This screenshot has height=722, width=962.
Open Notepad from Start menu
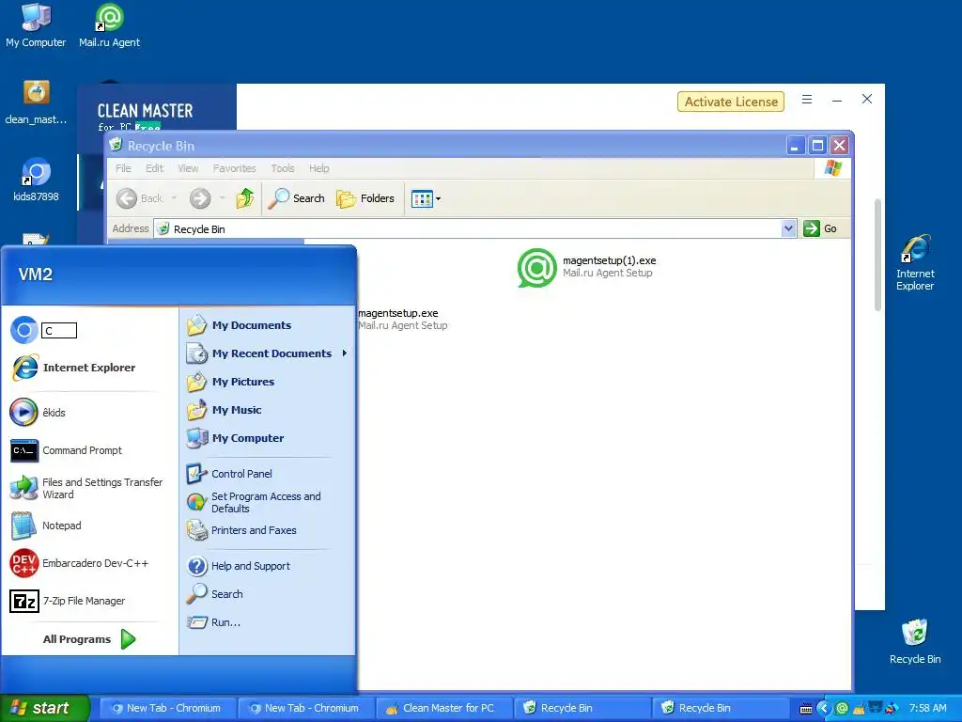point(46,526)
